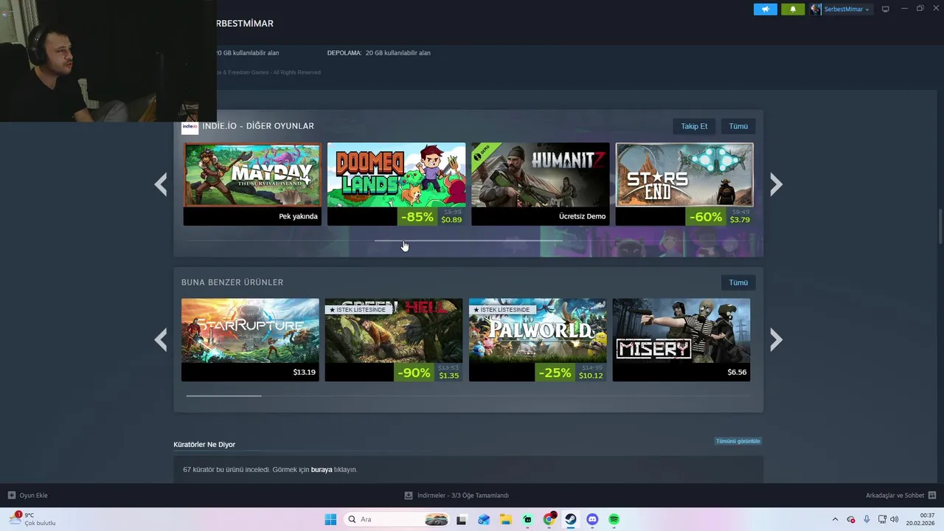The height and width of the screenshot is (531, 944).
Task: Expand the SerbestMimar account dropdown
Action: point(847,9)
